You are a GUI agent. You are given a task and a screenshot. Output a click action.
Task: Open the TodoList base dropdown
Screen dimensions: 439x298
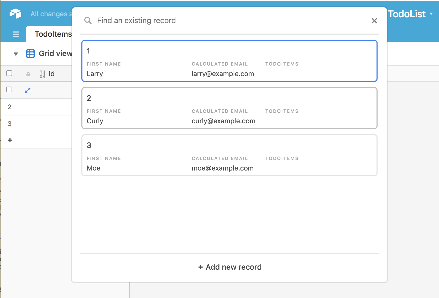410,14
